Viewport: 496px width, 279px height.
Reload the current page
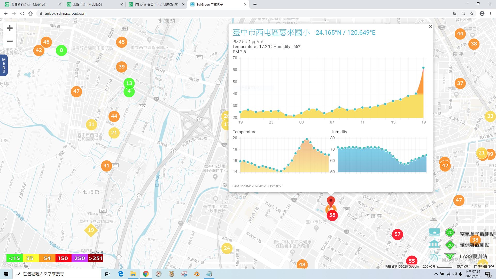[x=22, y=13]
